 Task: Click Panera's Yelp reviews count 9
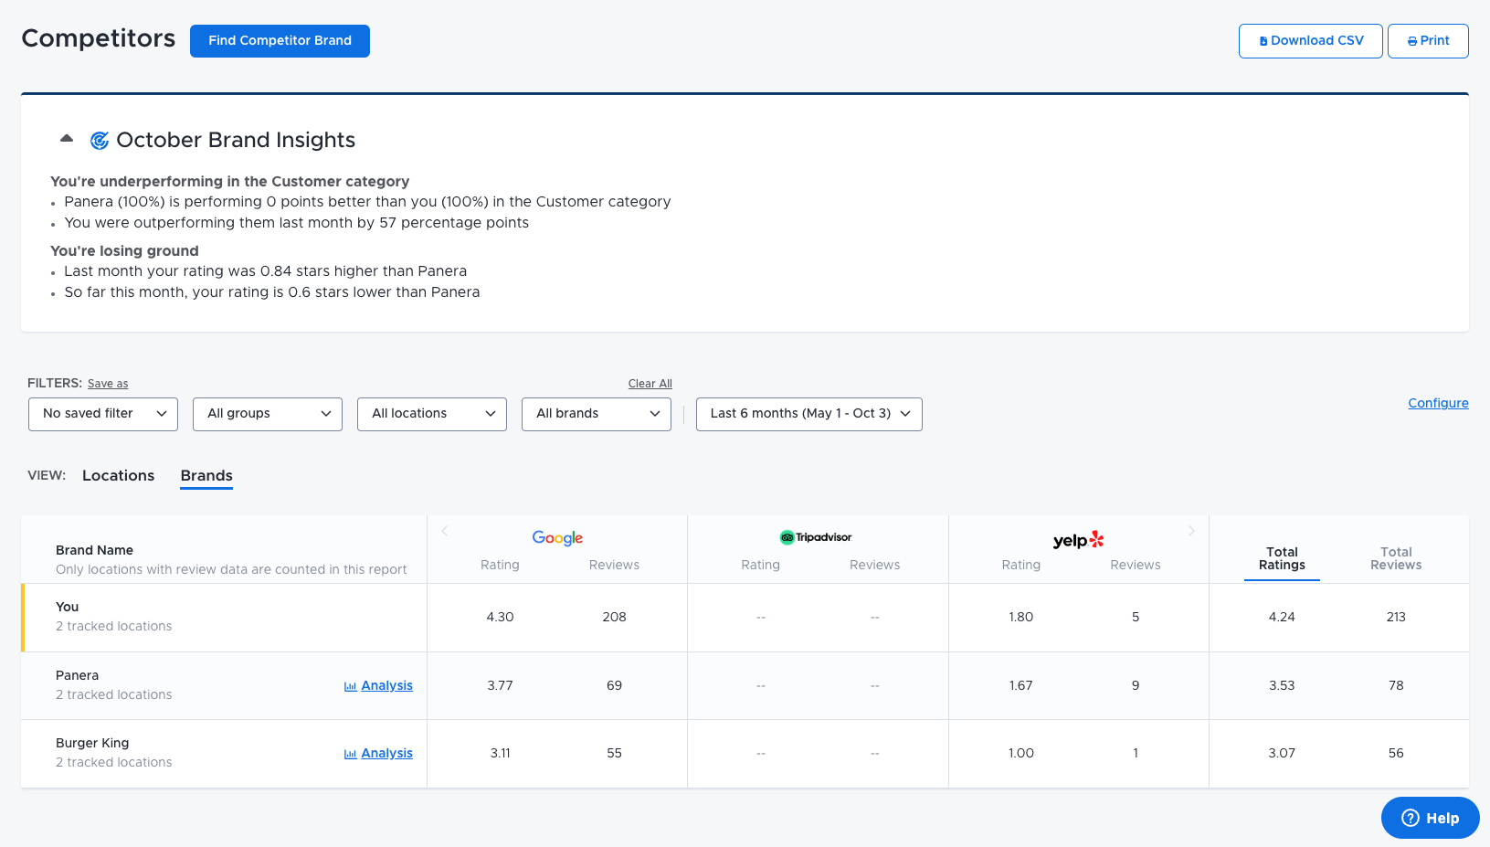tap(1136, 685)
